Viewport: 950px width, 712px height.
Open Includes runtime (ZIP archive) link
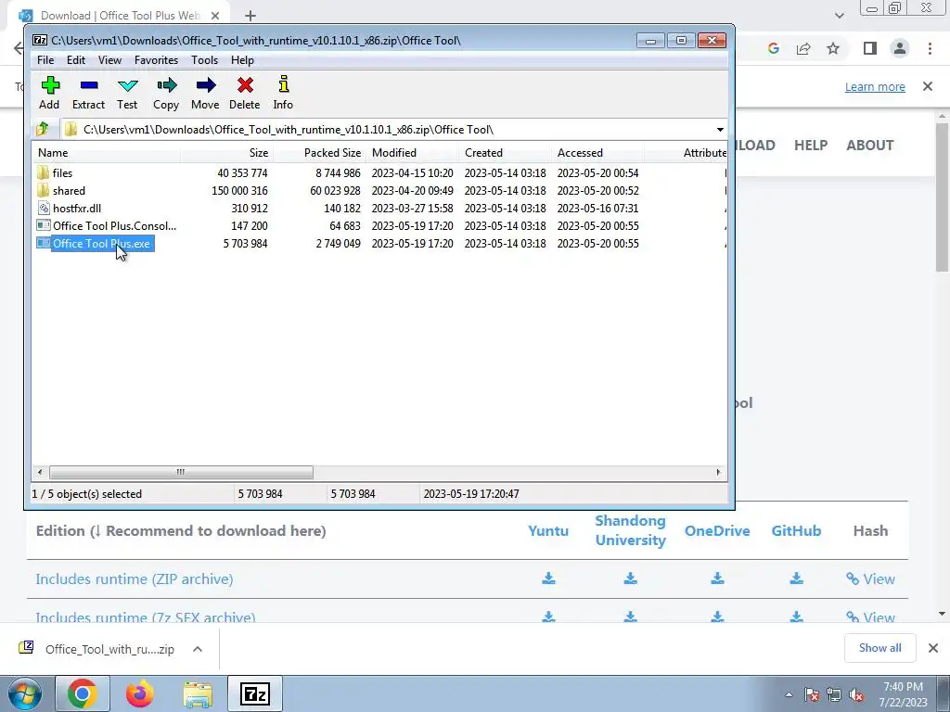(135, 578)
